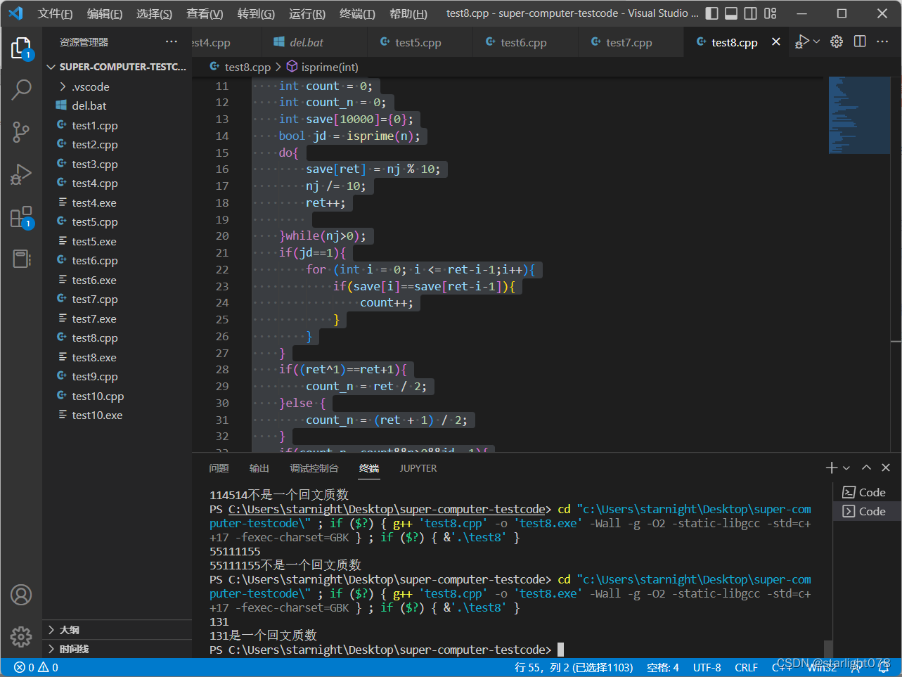Open the Explorer panel ellipsis menu
902x677 pixels.
click(172, 42)
